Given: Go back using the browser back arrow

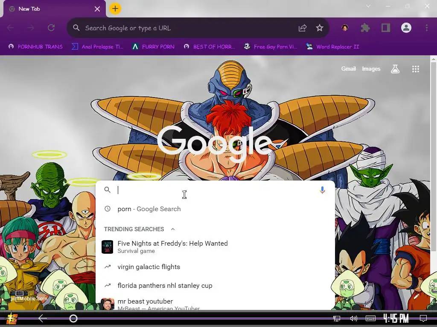Looking at the screenshot, I should (x=11, y=28).
